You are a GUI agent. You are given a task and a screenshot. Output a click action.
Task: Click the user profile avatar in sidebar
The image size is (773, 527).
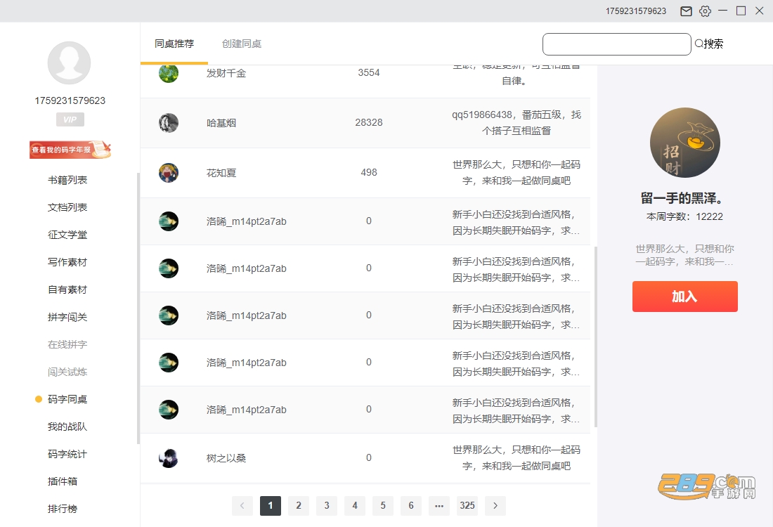click(x=69, y=63)
